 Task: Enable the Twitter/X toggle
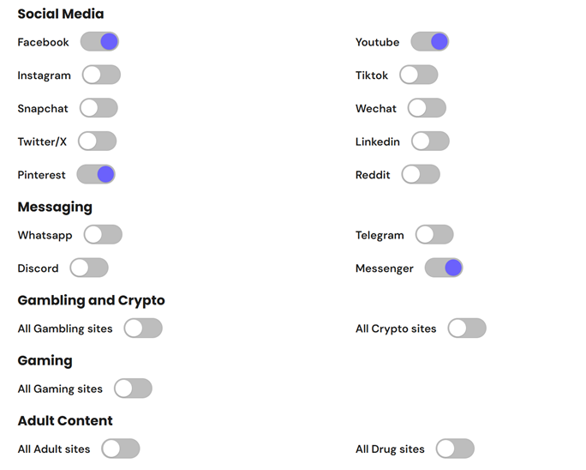click(97, 141)
